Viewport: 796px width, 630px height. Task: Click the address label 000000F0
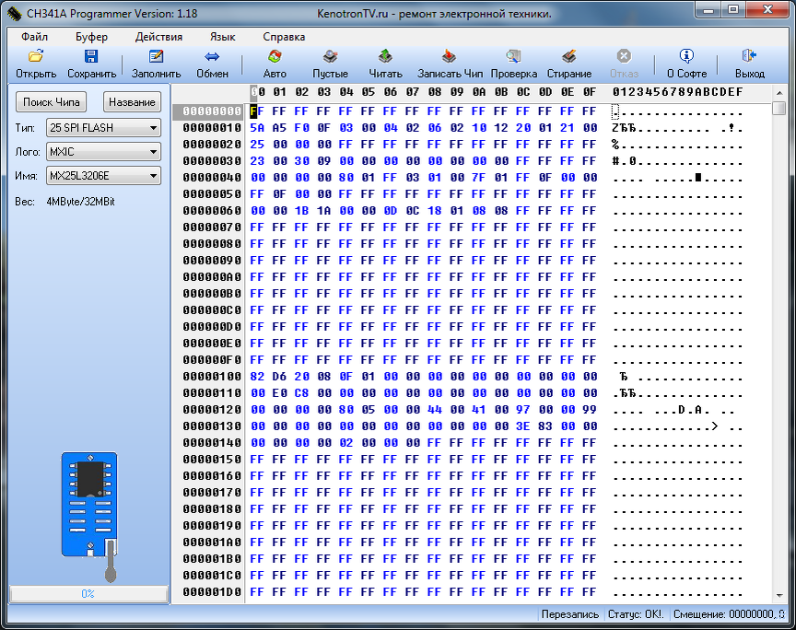[x=212, y=360]
